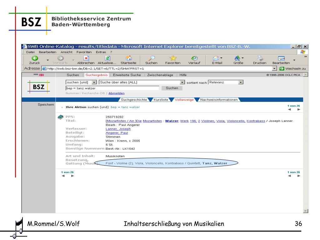This screenshot has width=320, height=240.
Task: Click the Walzer title link
Action: point(172,121)
